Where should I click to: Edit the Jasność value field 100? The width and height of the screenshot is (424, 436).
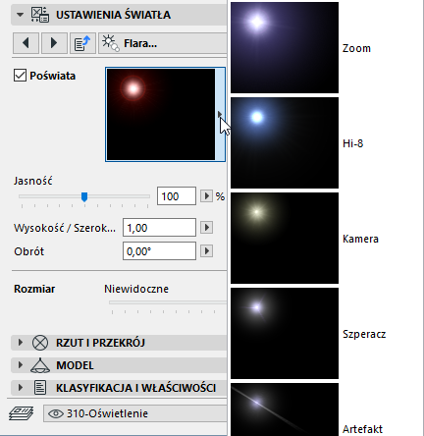pos(177,196)
